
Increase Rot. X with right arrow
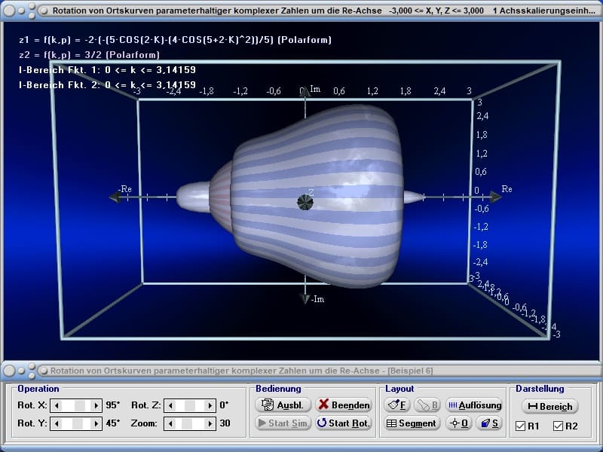[x=96, y=405]
